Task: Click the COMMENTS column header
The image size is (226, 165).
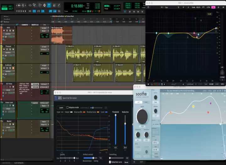Action: coord(25,25)
